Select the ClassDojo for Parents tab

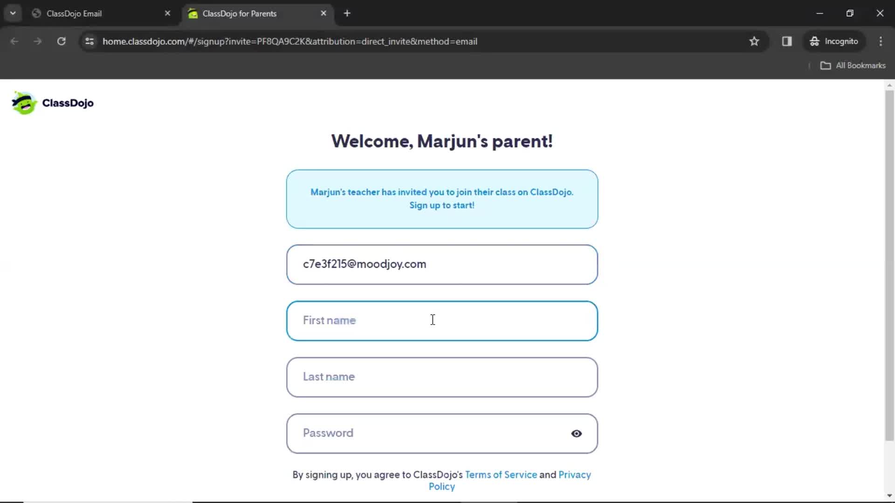point(257,14)
